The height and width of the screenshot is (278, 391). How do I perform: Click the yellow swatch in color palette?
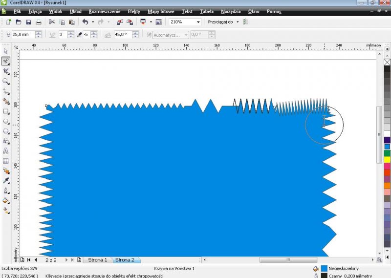pos(387,159)
